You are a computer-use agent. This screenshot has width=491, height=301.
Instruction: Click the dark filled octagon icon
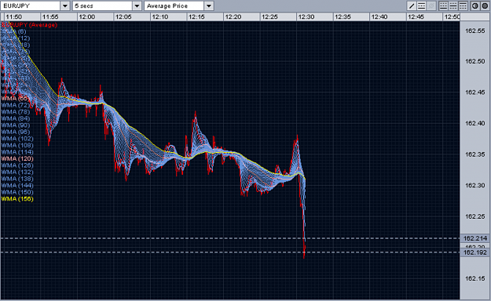click(485, 5)
